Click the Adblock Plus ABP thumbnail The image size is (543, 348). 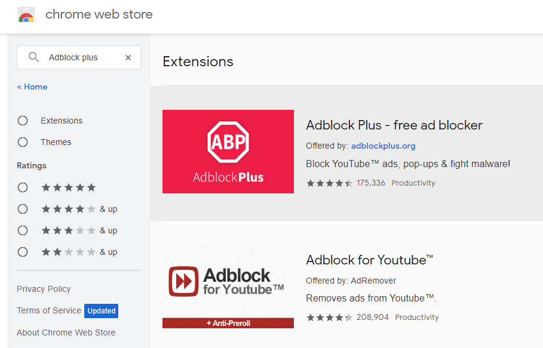point(228,152)
